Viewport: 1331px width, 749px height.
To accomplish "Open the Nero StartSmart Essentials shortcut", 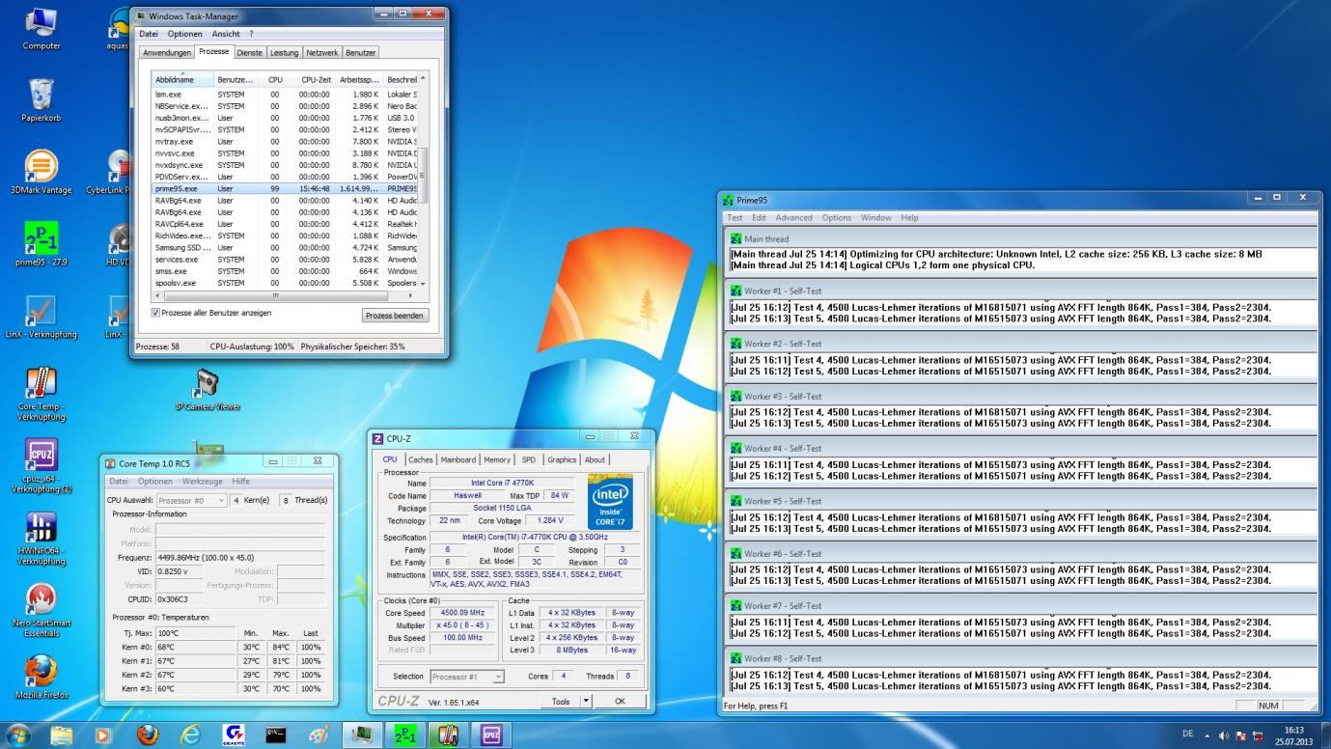I will 42,610.
